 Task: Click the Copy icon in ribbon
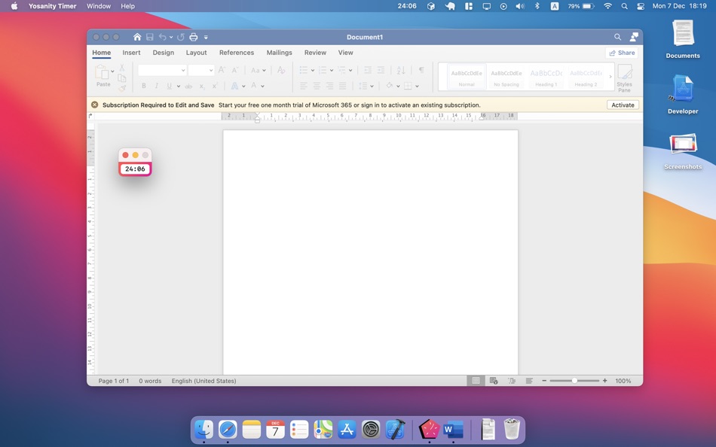122,78
